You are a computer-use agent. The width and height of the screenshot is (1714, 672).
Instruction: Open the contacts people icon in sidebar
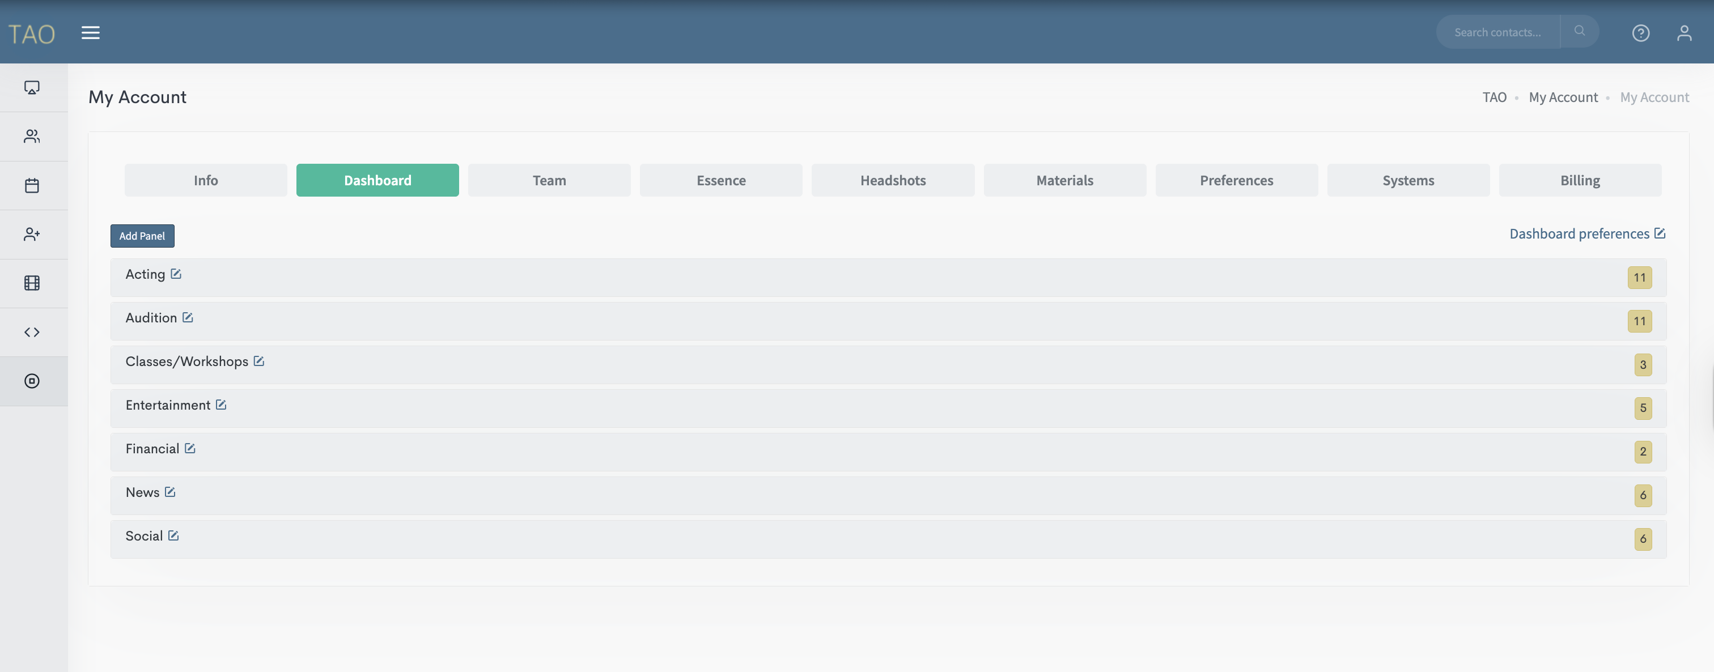click(32, 137)
